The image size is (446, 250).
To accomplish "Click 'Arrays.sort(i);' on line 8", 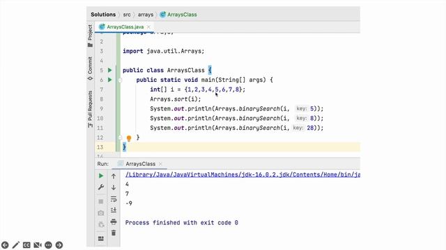I will point(176,99).
